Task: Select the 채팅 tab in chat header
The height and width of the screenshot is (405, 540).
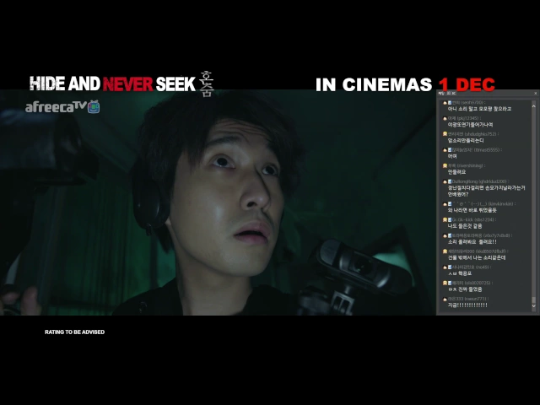Action: pos(440,94)
